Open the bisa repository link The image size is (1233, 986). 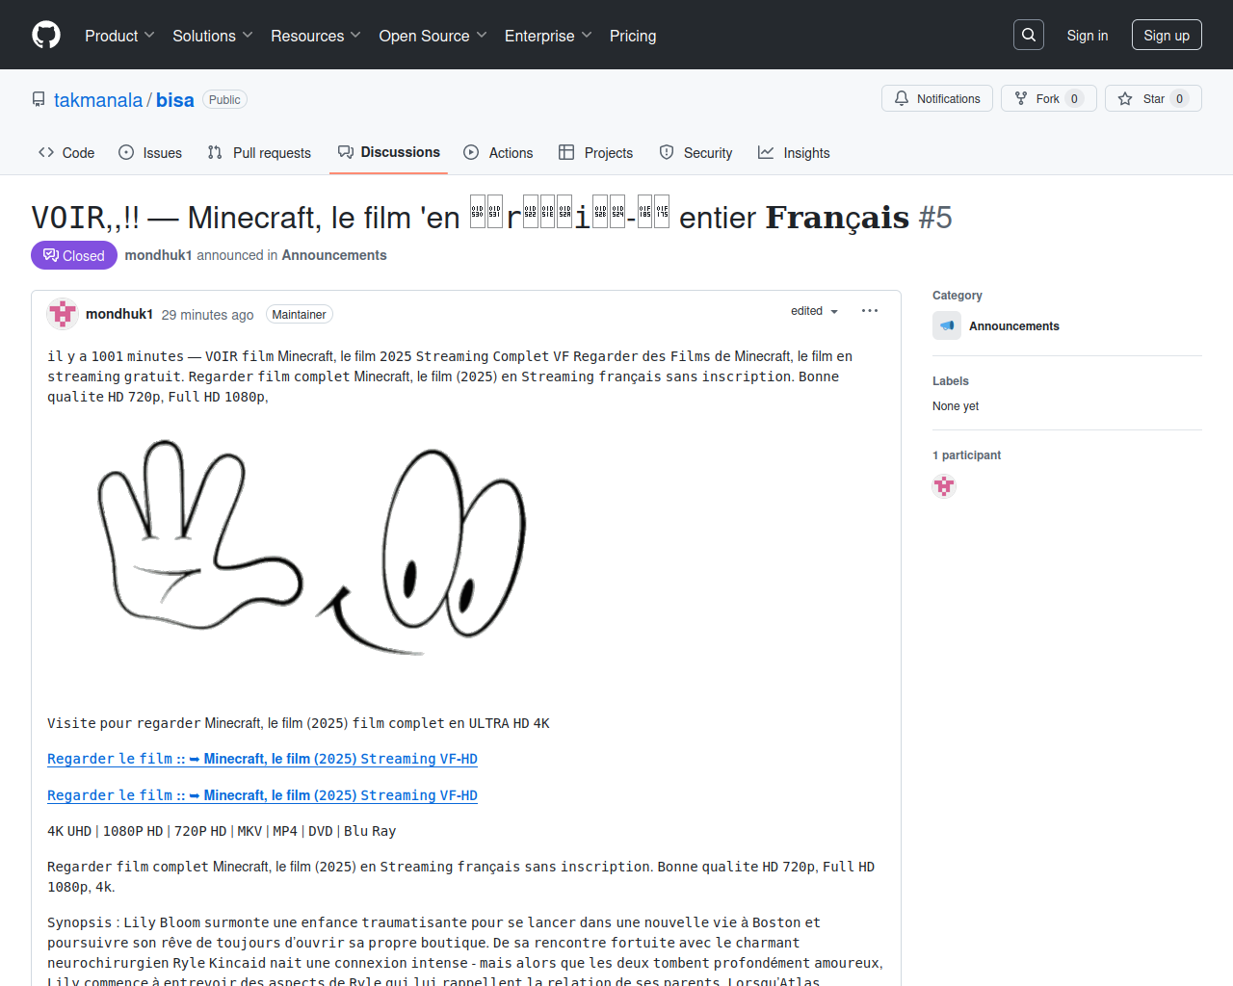pos(175,100)
